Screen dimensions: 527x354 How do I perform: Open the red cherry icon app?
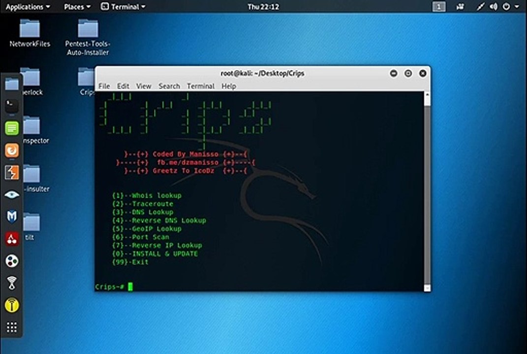tap(12, 239)
